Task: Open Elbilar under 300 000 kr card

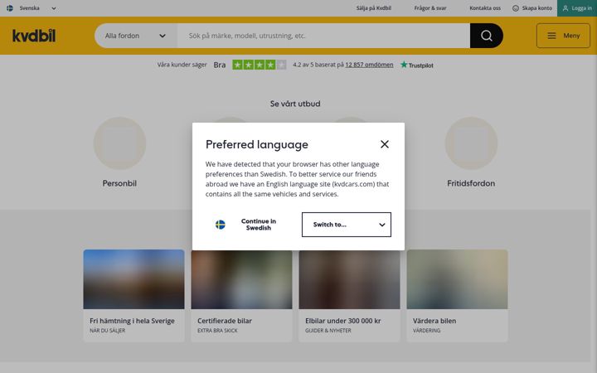Action: click(x=349, y=296)
